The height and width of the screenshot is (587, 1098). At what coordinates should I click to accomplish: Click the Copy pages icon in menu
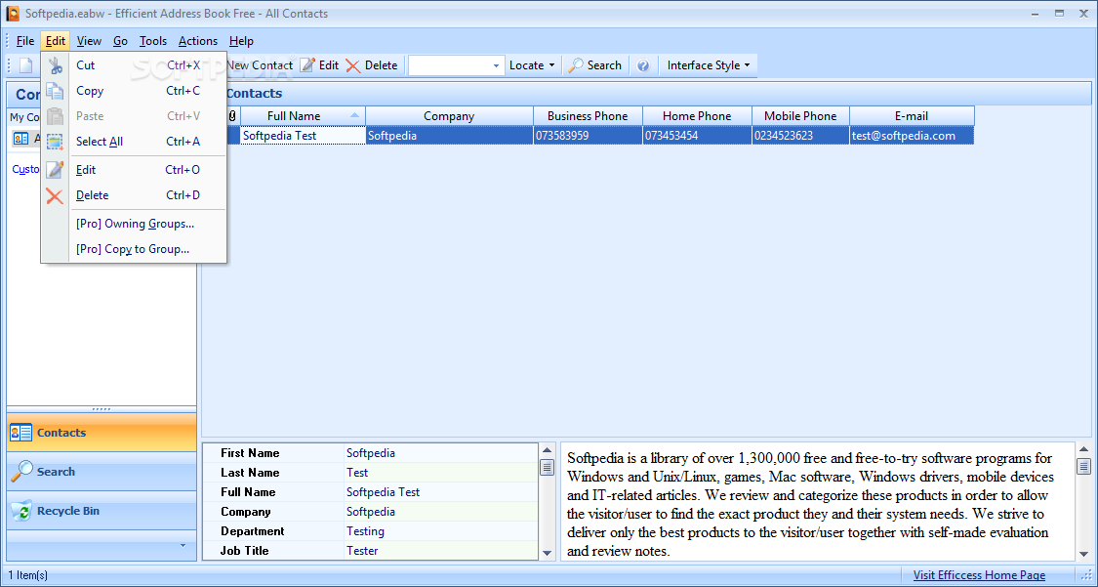(x=55, y=91)
